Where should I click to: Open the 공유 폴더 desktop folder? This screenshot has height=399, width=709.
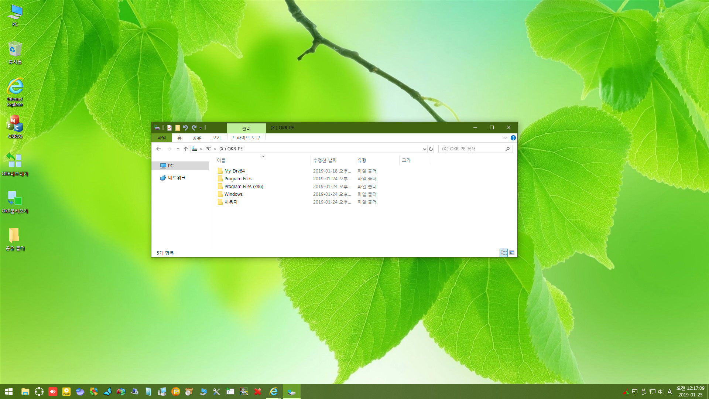pos(15,239)
